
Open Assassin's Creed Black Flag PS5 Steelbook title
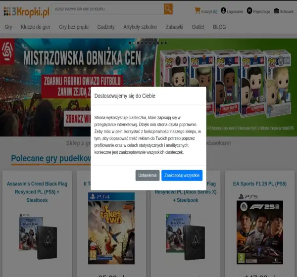(37, 192)
